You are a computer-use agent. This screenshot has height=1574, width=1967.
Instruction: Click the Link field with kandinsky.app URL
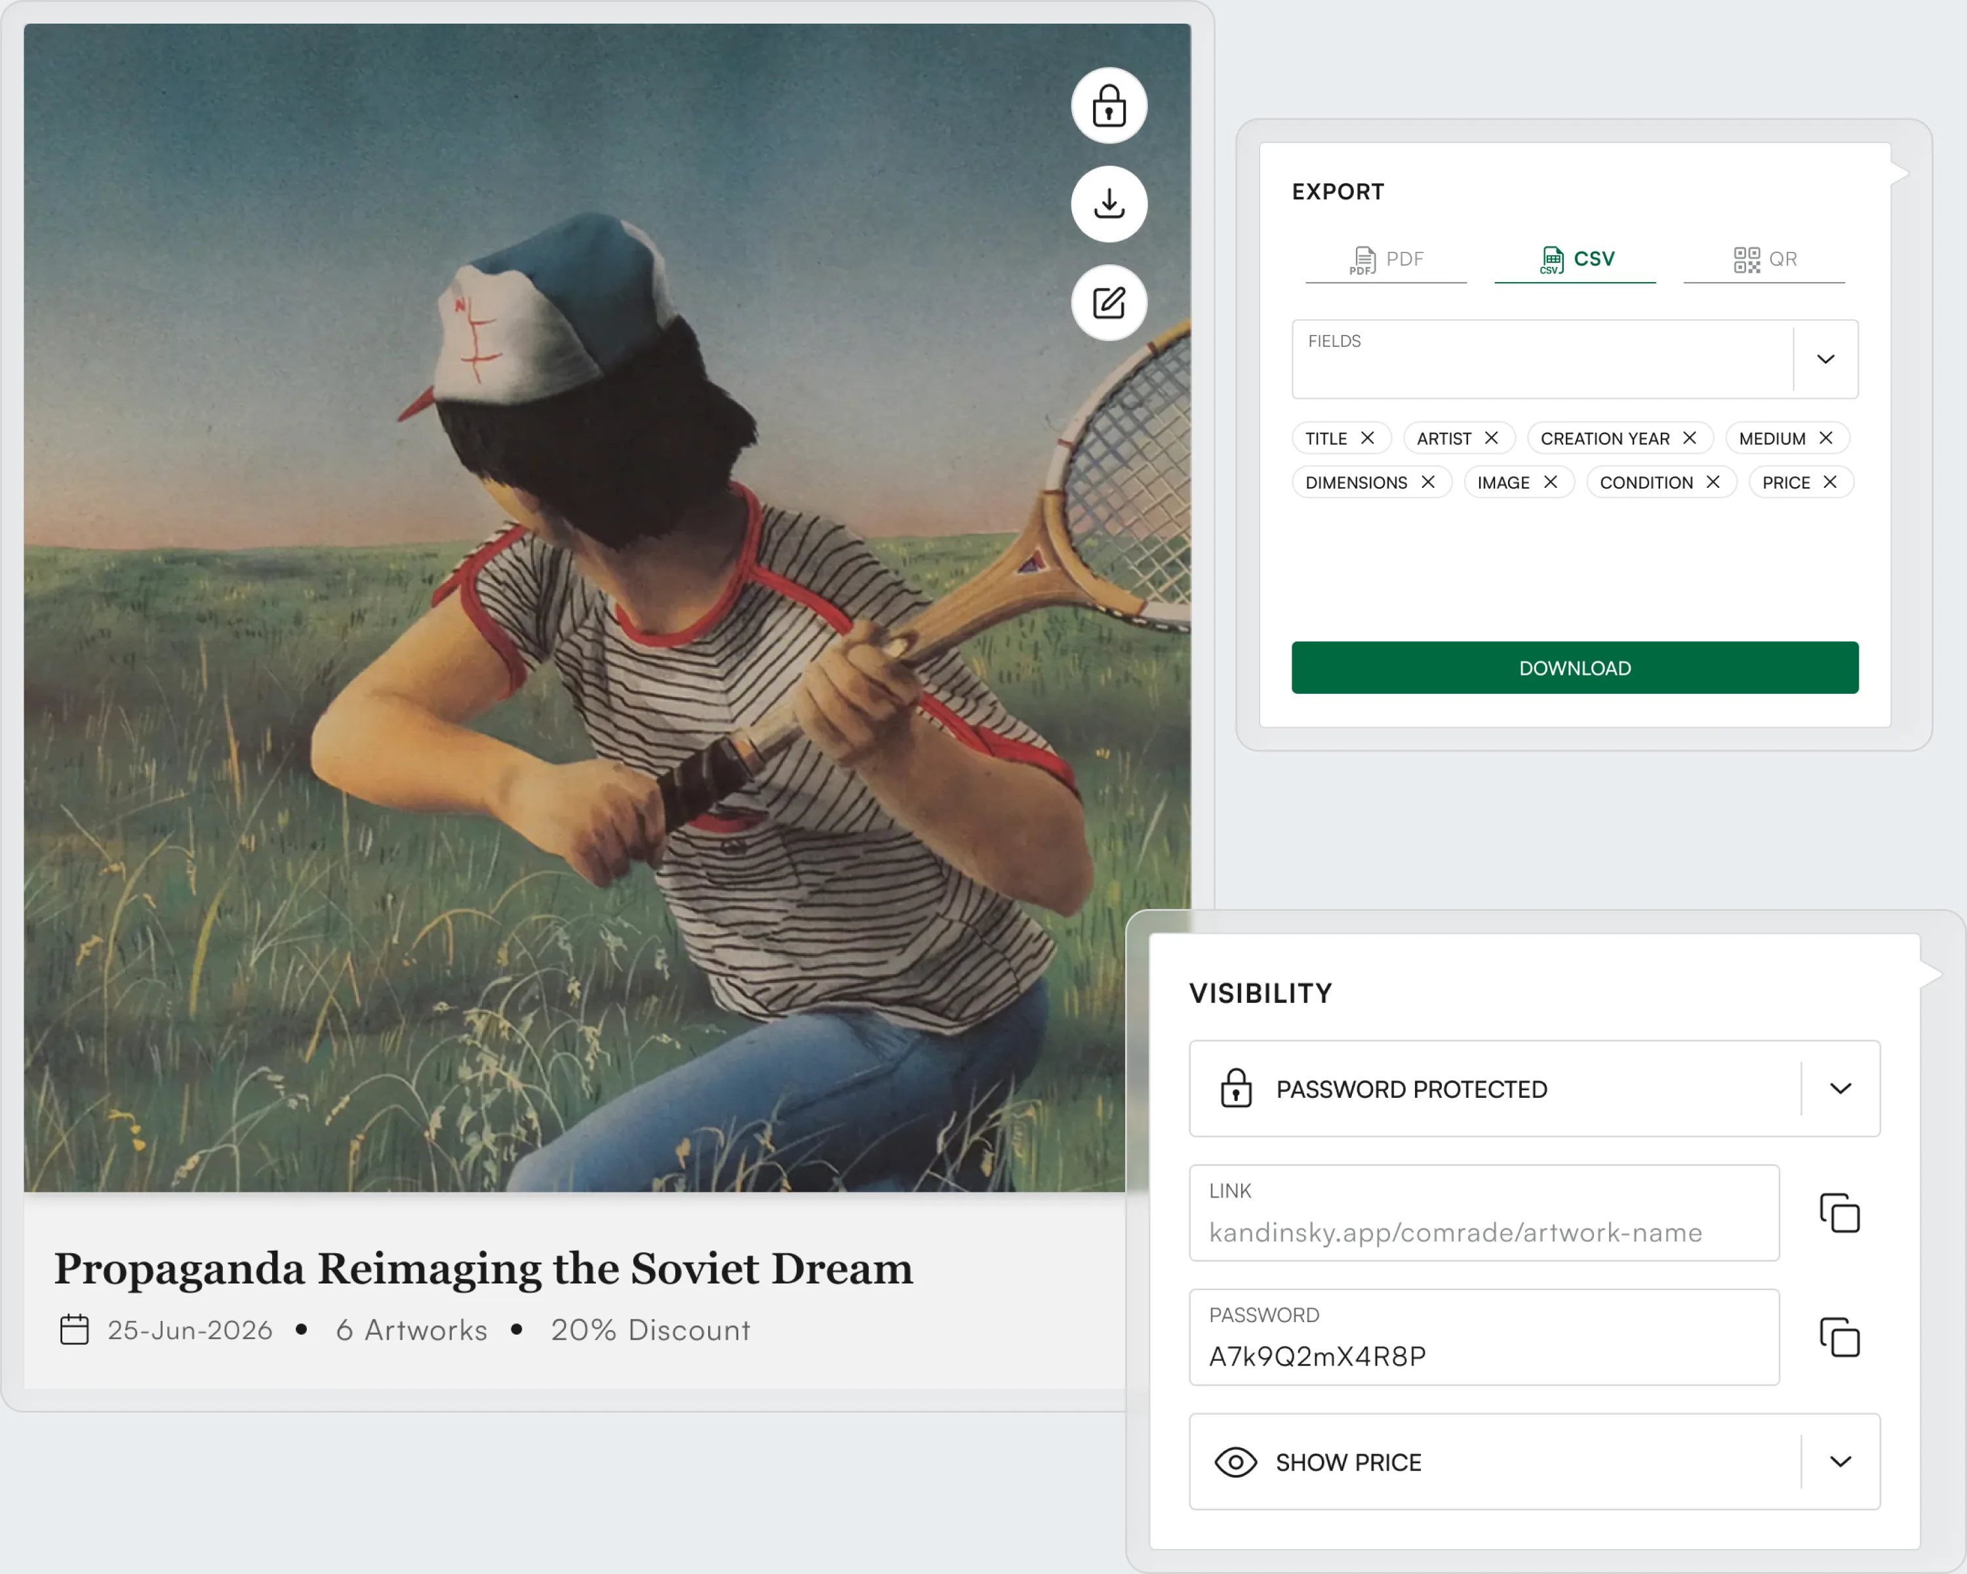point(1484,1213)
